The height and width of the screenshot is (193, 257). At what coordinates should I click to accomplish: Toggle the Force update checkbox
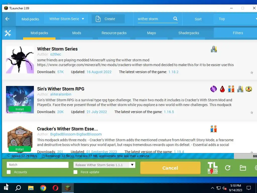click(x=75, y=172)
